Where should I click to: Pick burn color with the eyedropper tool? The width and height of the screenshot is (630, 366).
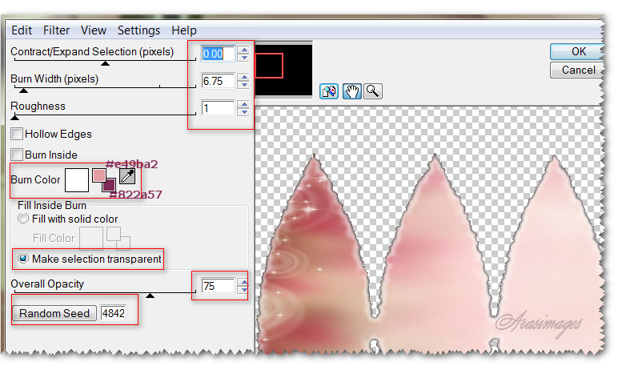pos(127,177)
